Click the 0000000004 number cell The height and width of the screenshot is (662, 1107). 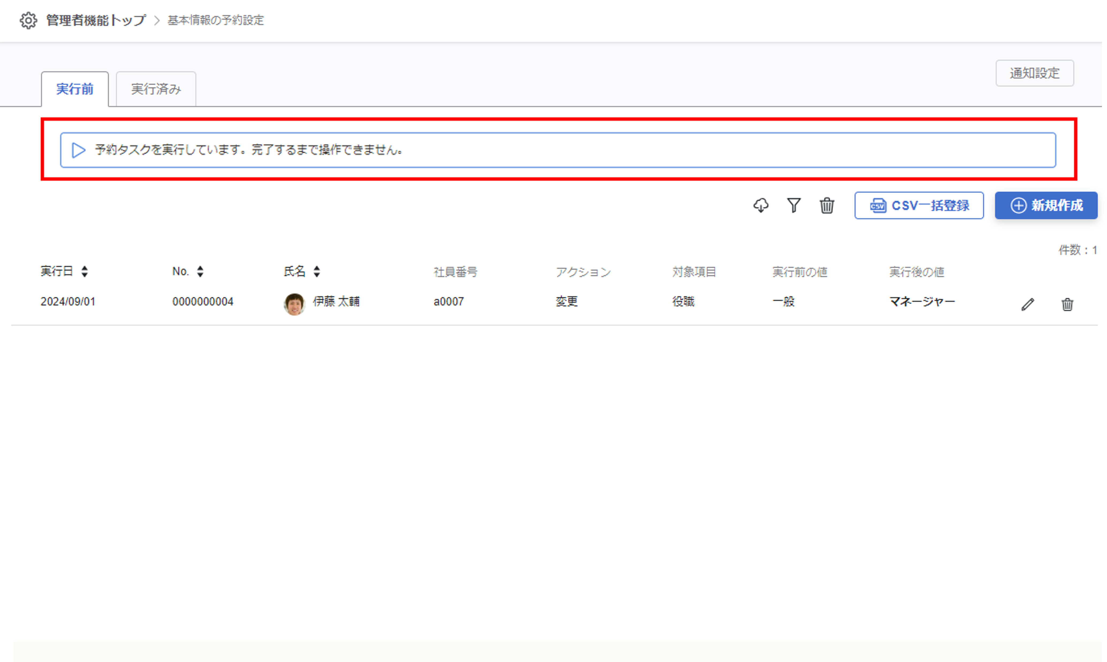203,302
